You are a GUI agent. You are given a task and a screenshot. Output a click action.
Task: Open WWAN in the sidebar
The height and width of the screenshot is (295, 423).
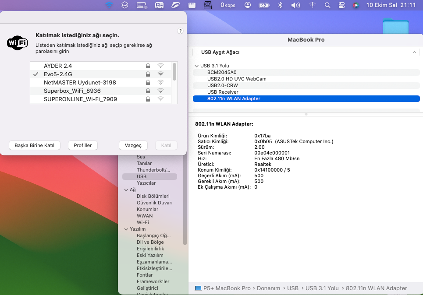[145, 216]
